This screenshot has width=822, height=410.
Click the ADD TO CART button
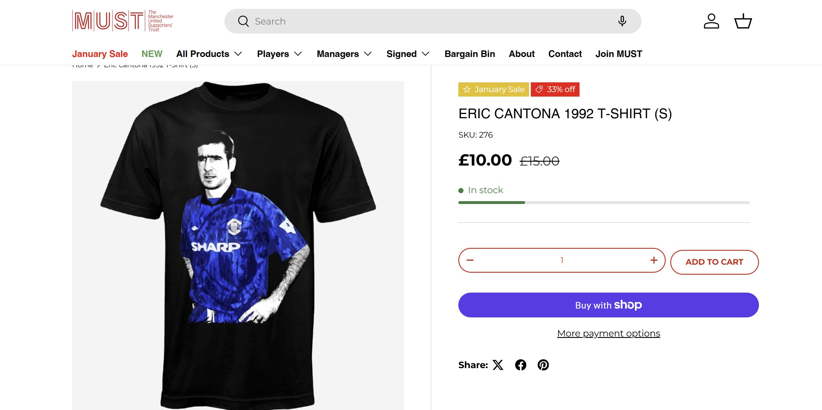tap(714, 262)
